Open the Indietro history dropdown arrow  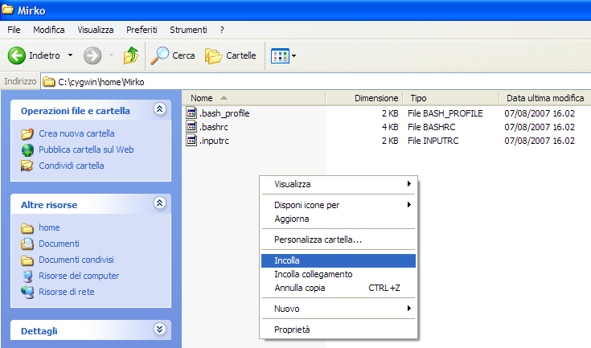click(x=70, y=55)
